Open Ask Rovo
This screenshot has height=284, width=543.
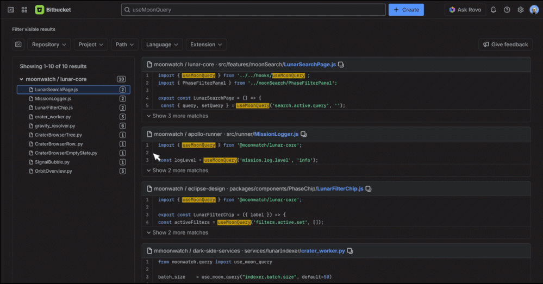pos(465,10)
